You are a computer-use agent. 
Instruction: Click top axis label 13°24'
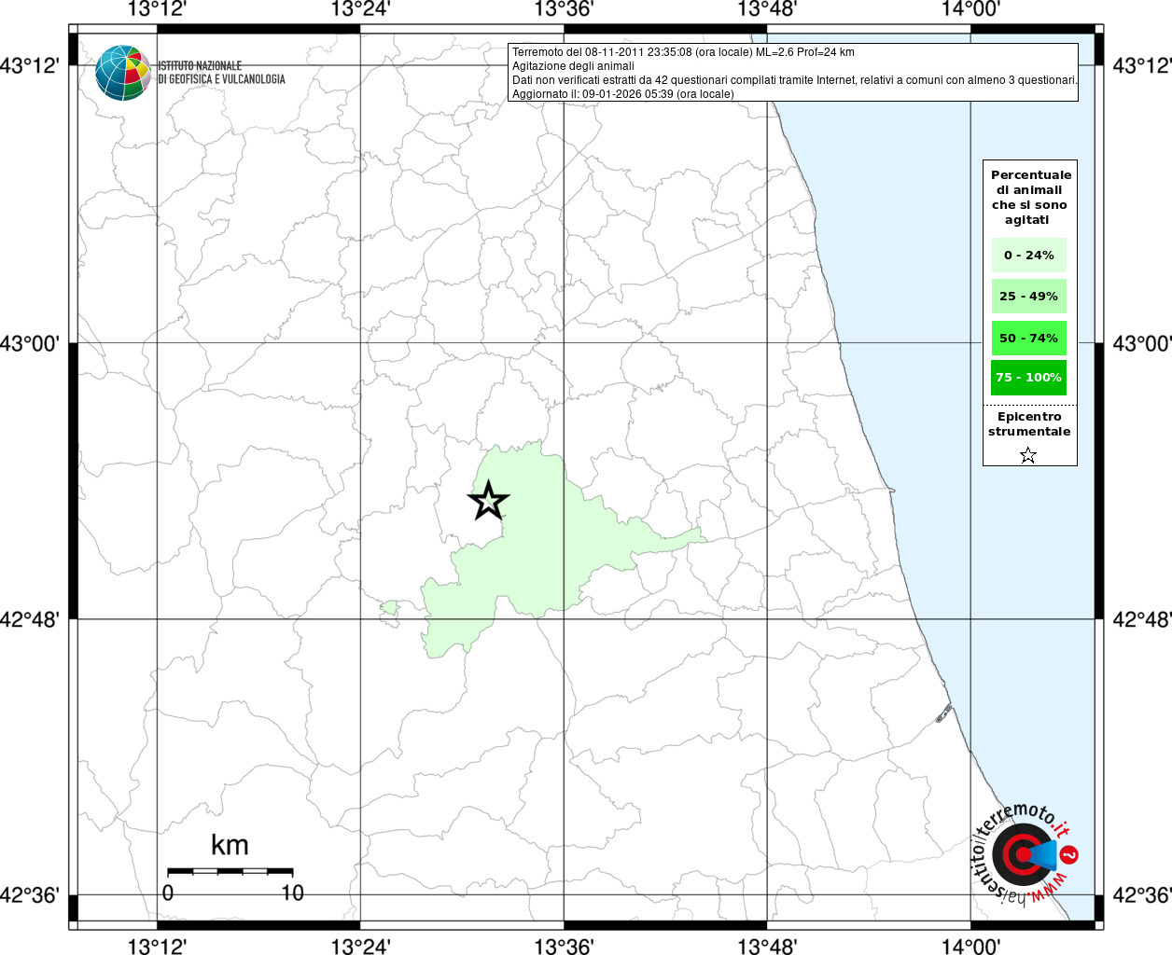point(360,9)
